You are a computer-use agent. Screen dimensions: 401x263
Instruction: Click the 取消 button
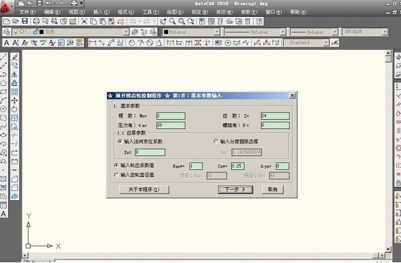pyautogui.click(x=272, y=189)
